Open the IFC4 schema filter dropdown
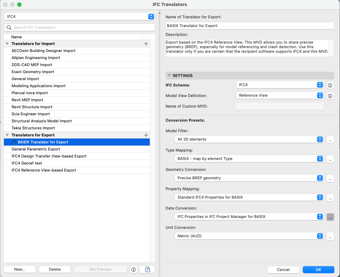Screen dimensions: 340x277 coord(79,17)
